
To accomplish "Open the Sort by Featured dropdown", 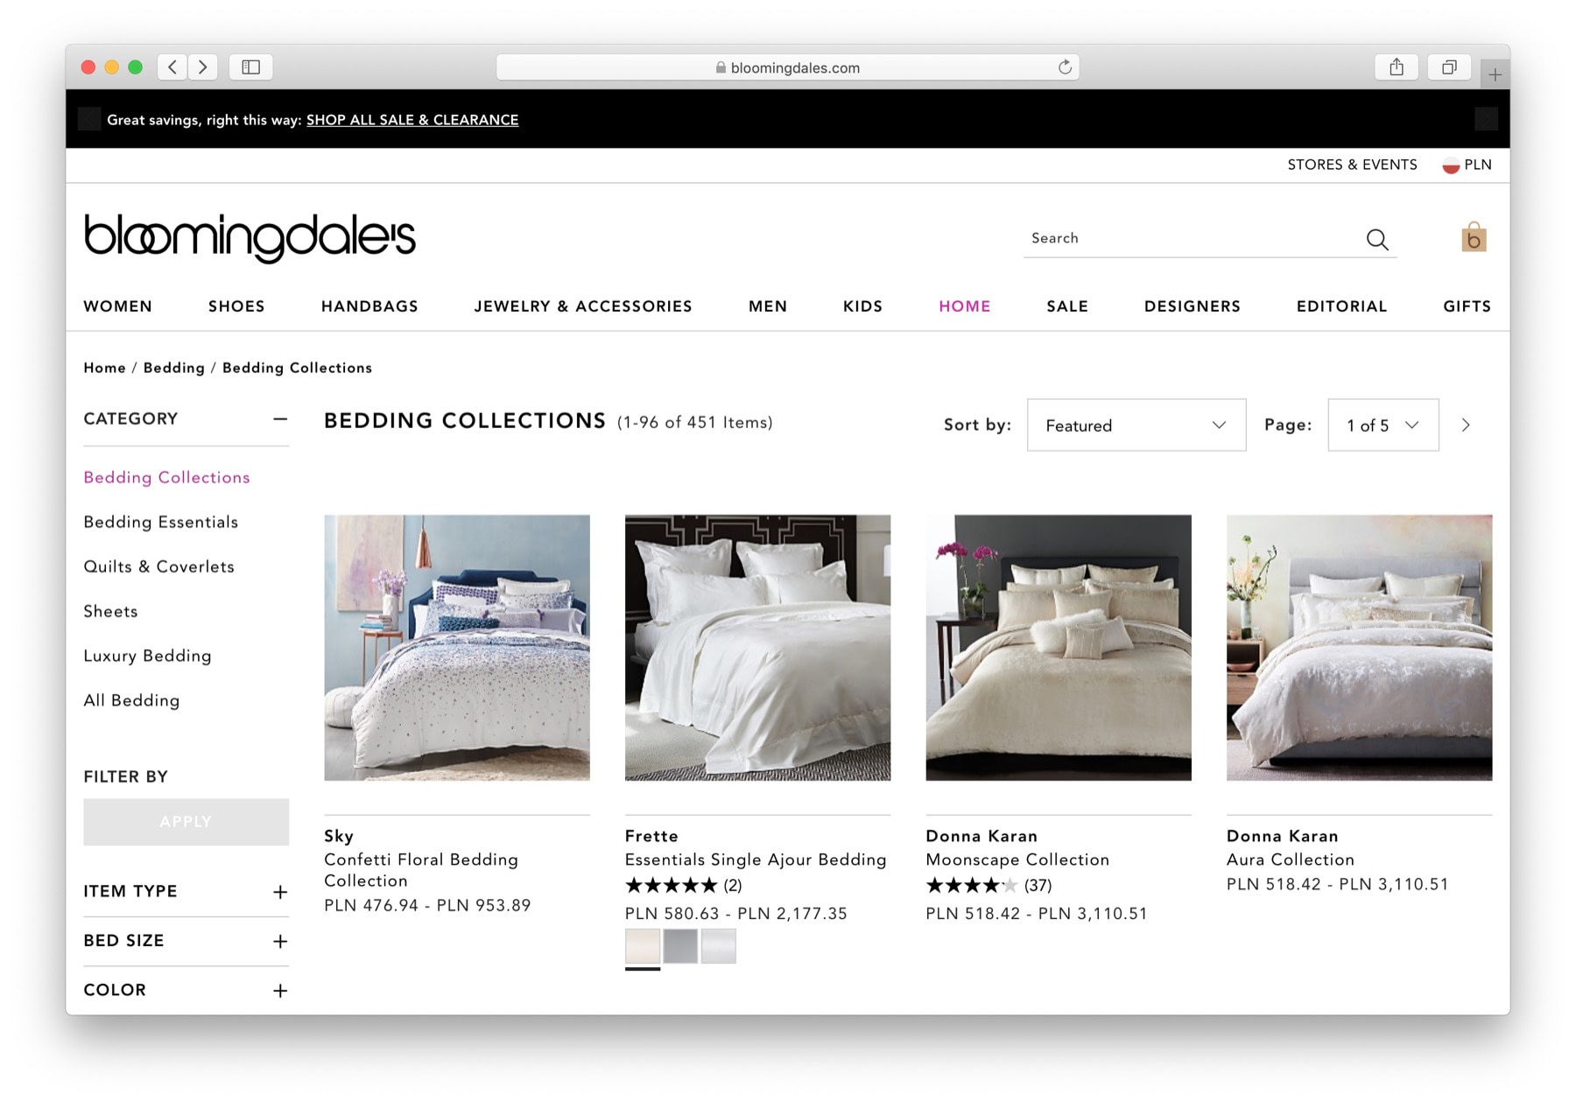I will (1136, 425).
